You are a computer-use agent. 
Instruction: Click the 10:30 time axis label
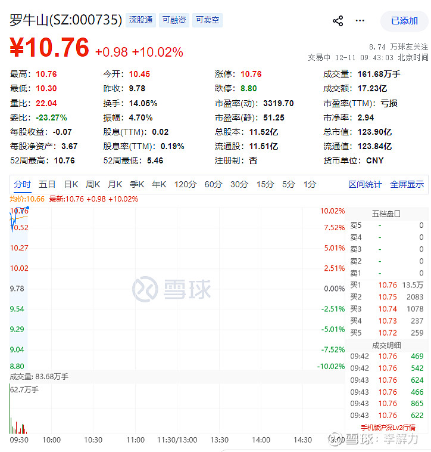tap(93, 440)
